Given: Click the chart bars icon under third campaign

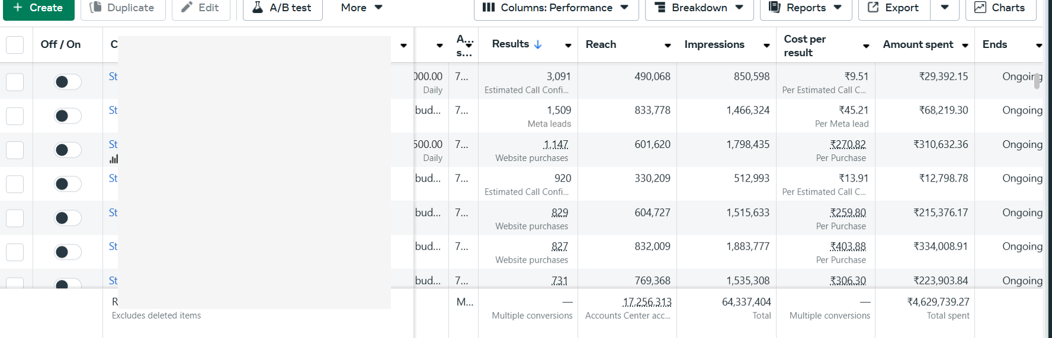Looking at the screenshot, I should click(114, 159).
